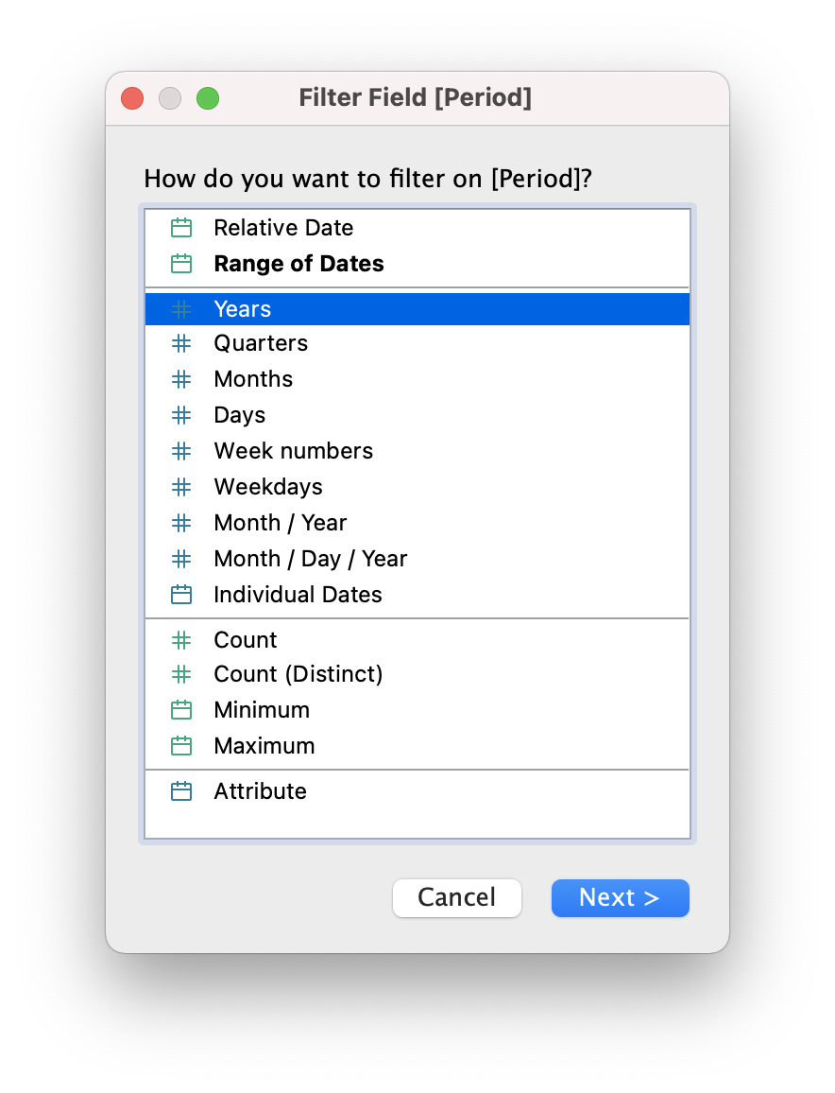835x1093 pixels.
Task: Choose the Maximum filter option
Action: pyautogui.click(x=264, y=746)
